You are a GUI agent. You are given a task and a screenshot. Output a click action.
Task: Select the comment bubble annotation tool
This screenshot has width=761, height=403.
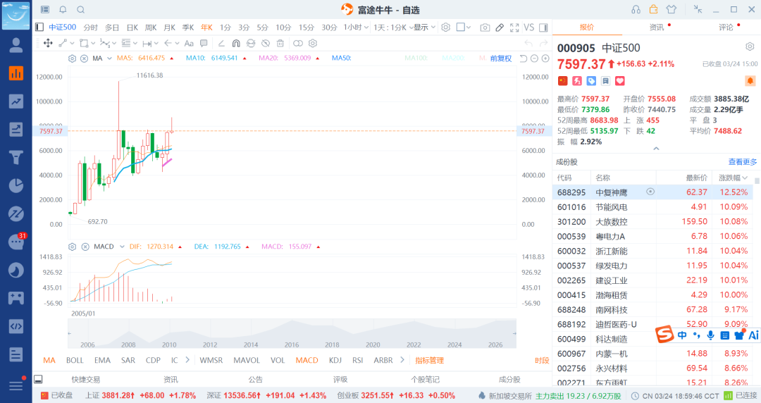click(204, 43)
